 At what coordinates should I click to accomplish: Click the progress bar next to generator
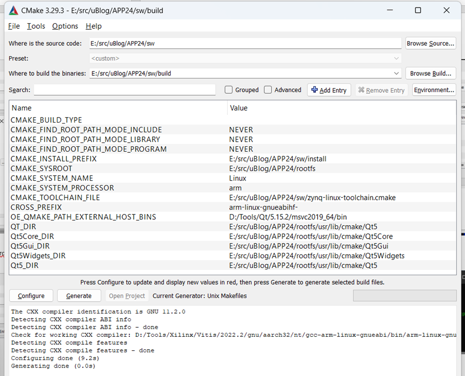coord(405,296)
